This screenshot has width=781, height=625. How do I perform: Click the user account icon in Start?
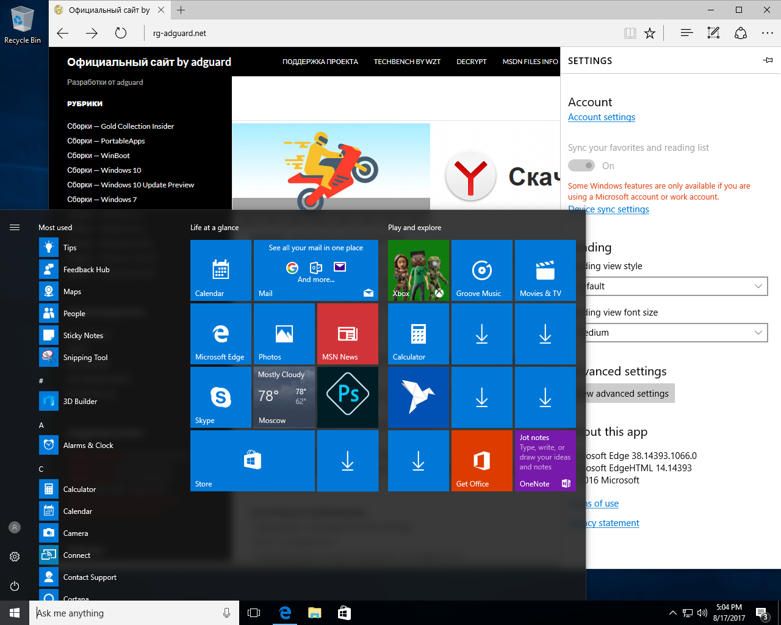pos(15,527)
